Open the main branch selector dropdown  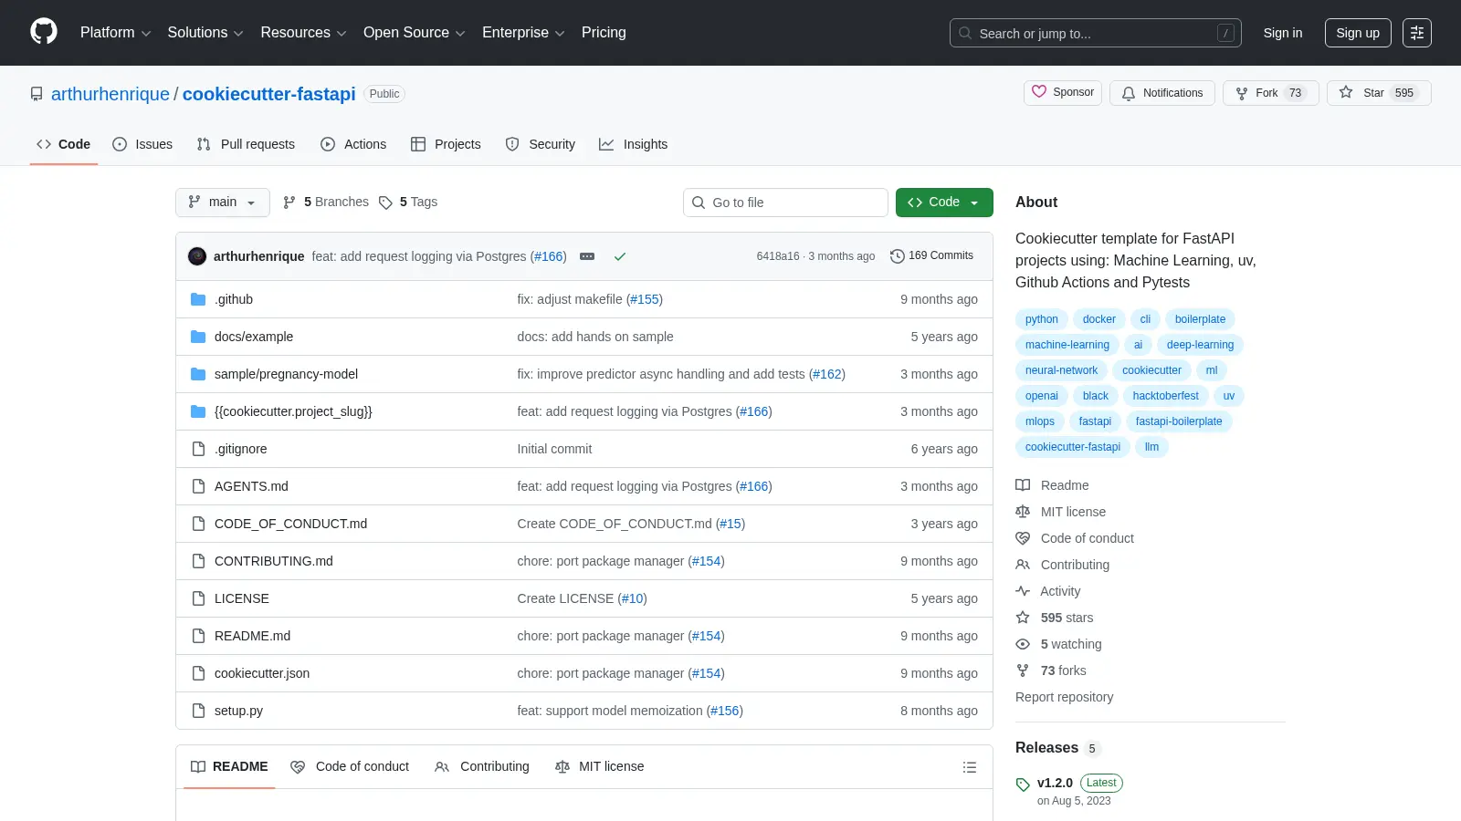[223, 203]
